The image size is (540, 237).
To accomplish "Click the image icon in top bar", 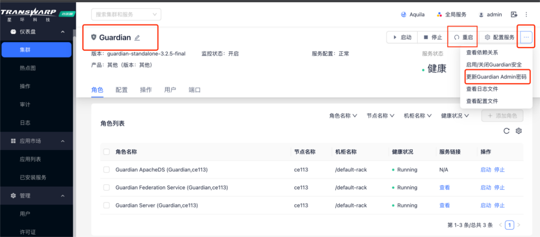I will pyautogui.click(x=514, y=14).
